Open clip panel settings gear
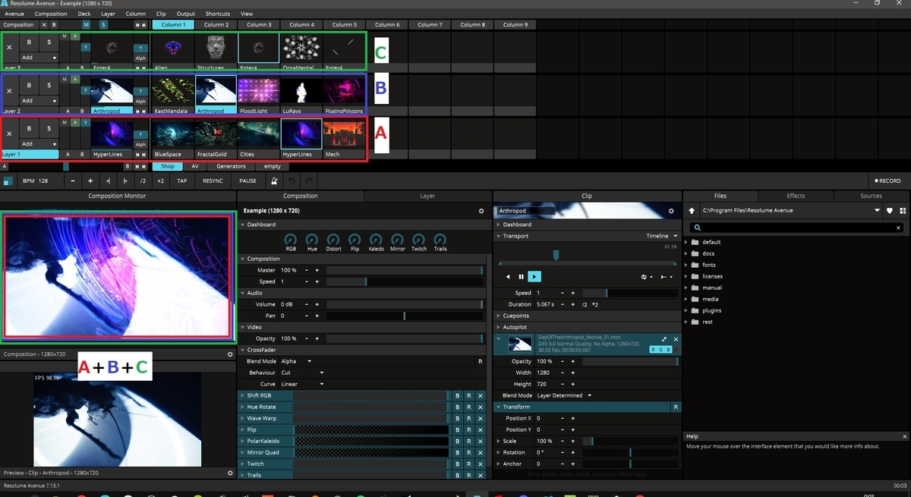Image resolution: width=911 pixels, height=497 pixels. [x=670, y=210]
